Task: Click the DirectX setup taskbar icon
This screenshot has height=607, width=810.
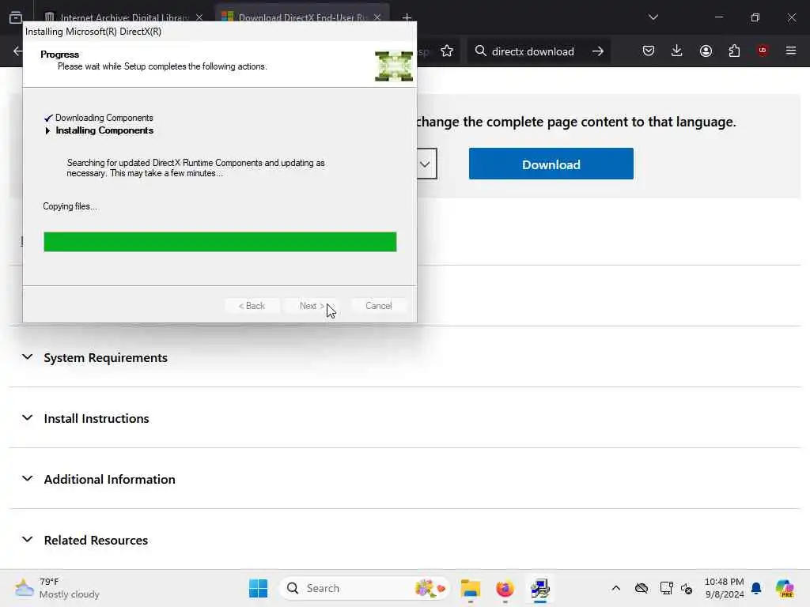Action: tap(539, 588)
